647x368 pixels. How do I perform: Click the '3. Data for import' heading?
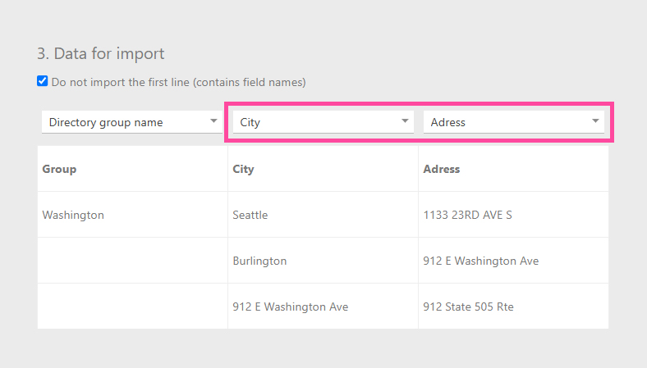[101, 53]
